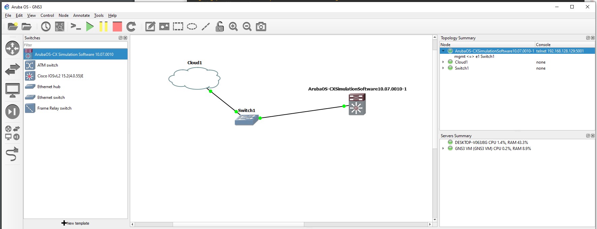
Task: Select Ethernet hub template
Action: click(76, 86)
